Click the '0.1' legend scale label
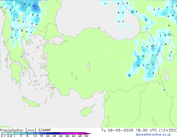The height and width of the screenshot is (137, 177). pyautogui.click(x=3, y=136)
